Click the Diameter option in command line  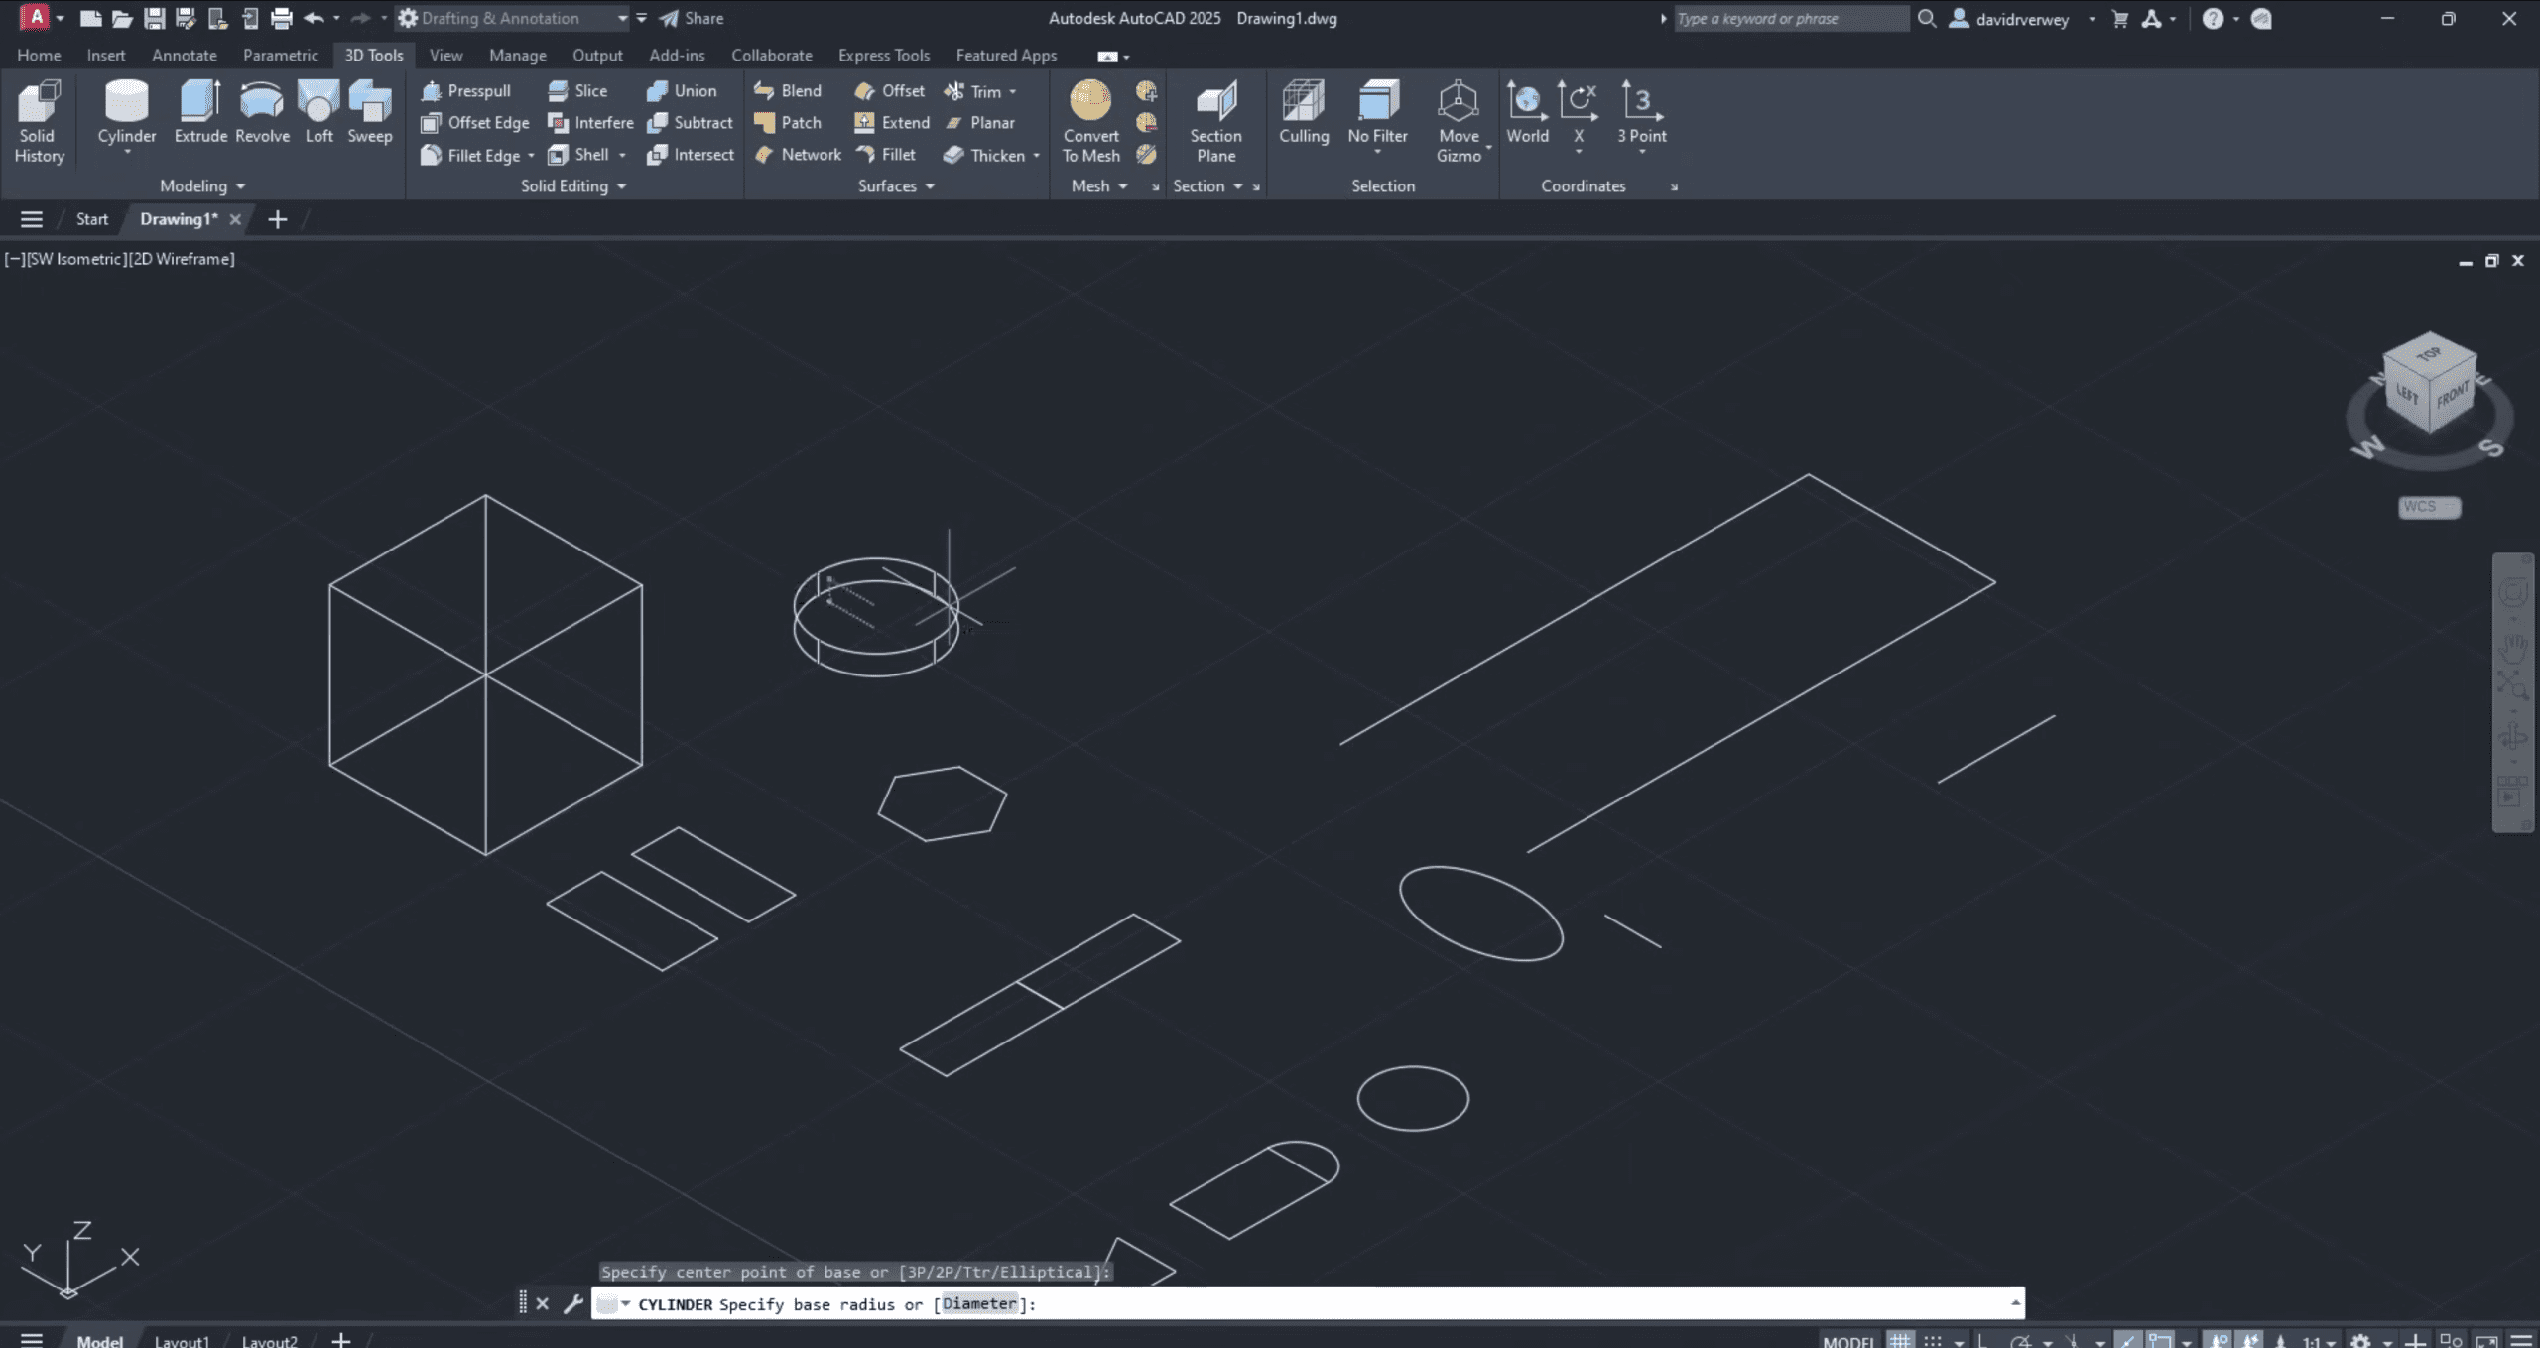(x=978, y=1303)
